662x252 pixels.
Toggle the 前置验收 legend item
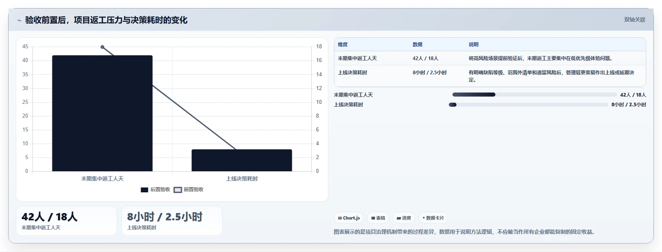pos(189,190)
